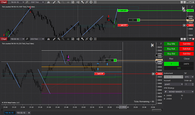Zoom out on the 233 Tick chart
This screenshot has width=195, height=115.
(63, 39)
